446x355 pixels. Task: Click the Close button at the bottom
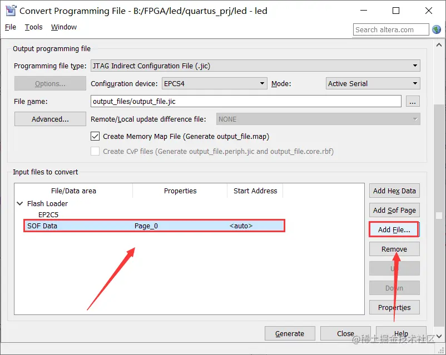(x=345, y=333)
